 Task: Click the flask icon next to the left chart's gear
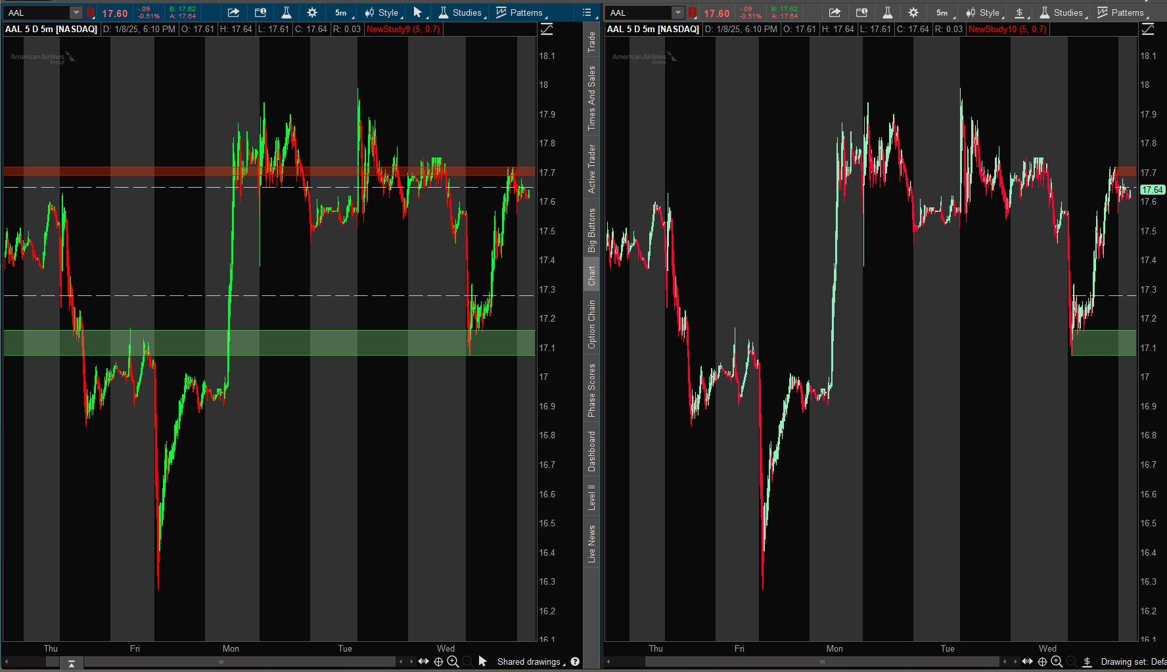[x=286, y=12]
